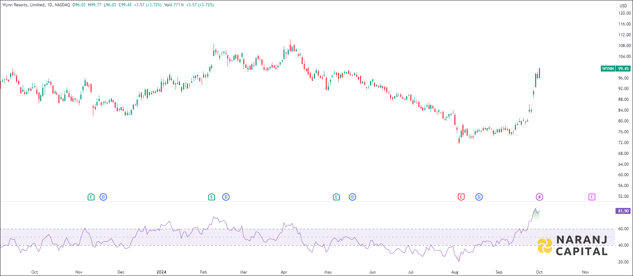
Task: Open the February 2024 earnings marker
Action: (211, 197)
